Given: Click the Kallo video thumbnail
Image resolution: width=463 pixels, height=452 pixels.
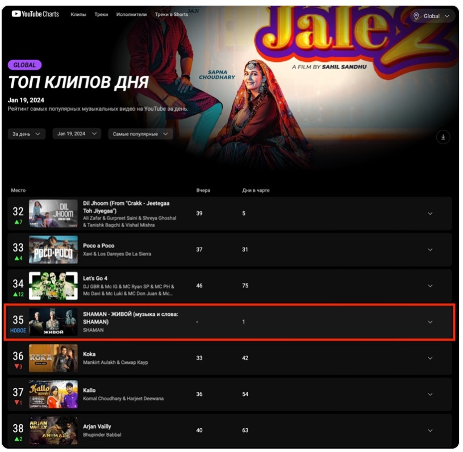Looking at the screenshot, I should pos(53,394).
